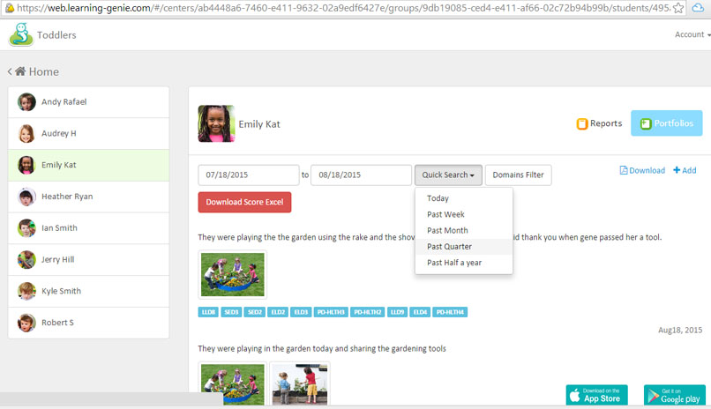Go back using the Home icon

coord(20,71)
